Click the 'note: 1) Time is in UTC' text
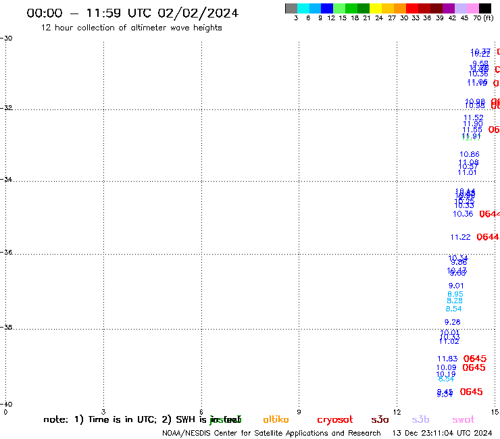Image resolution: width=500 pixels, height=439 pixels. (x=100, y=419)
